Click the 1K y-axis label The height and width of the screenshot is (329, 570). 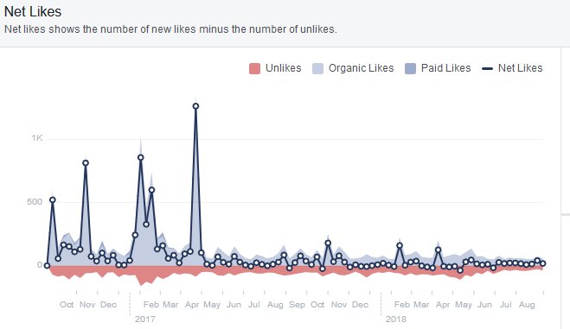pos(37,138)
